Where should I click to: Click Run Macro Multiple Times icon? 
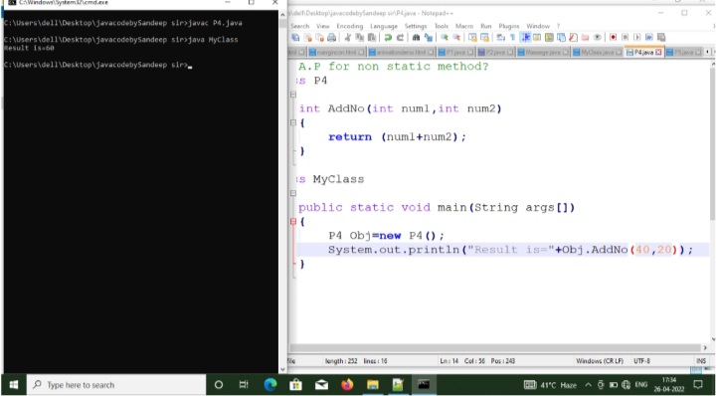648,38
